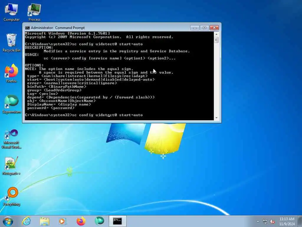302x227 pixels.
Task: Select the Firefox desktop shortcut
Action: pyautogui.click(x=12, y=73)
